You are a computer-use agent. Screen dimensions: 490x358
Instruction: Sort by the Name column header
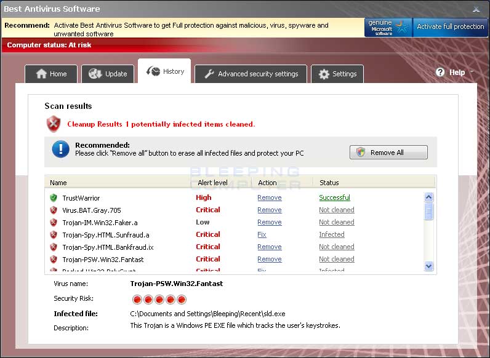pyautogui.click(x=118, y=183)
